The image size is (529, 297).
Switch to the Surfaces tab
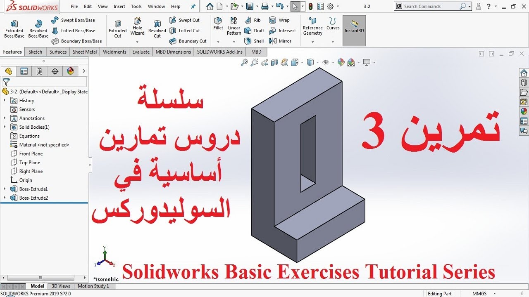pyautogui.click(x=58, y=52)
